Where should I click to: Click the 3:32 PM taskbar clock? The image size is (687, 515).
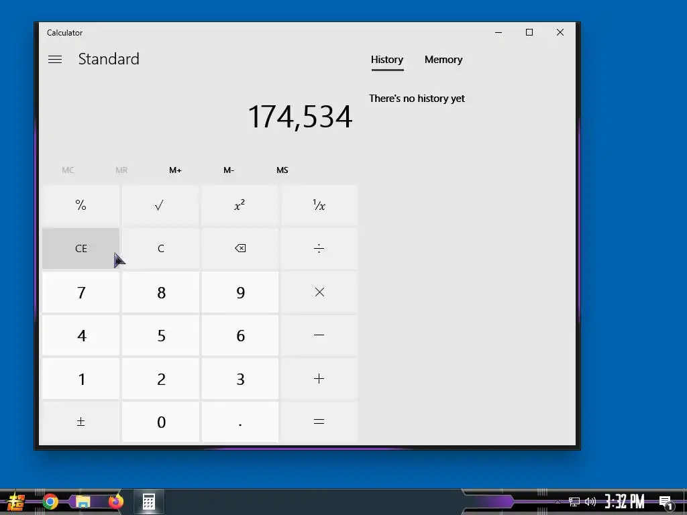[625, 502]
